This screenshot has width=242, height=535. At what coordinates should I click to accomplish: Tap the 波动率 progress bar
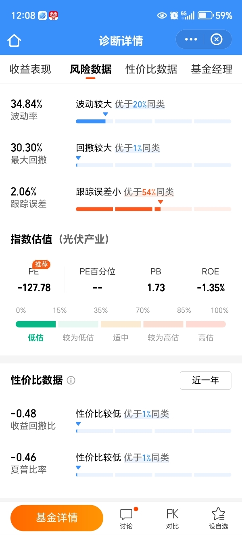[x=153, y=121]
